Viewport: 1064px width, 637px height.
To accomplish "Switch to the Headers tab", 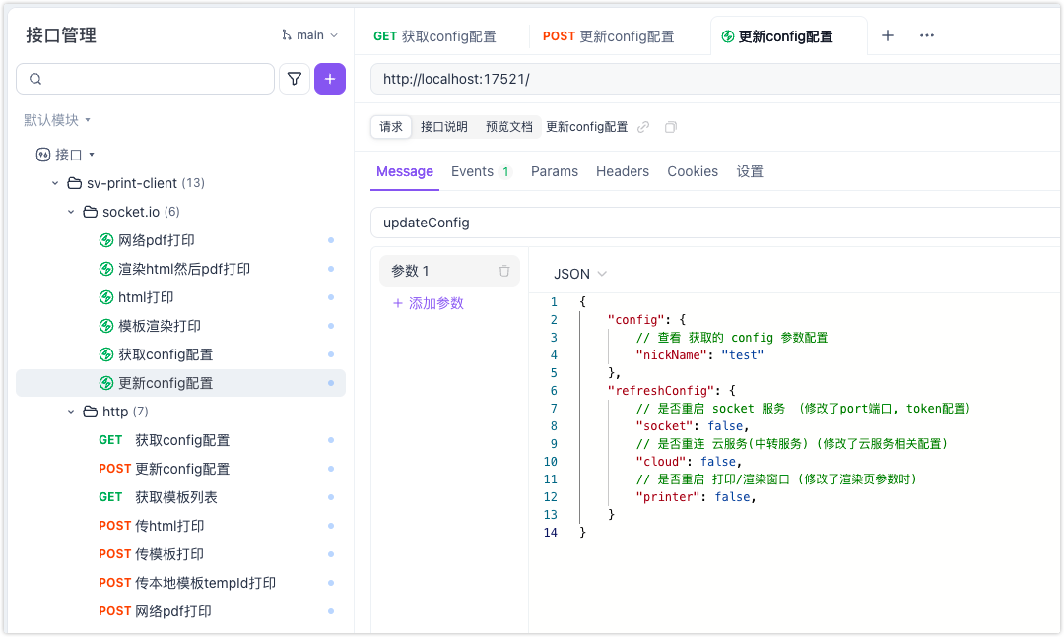I will click(622, 171).
